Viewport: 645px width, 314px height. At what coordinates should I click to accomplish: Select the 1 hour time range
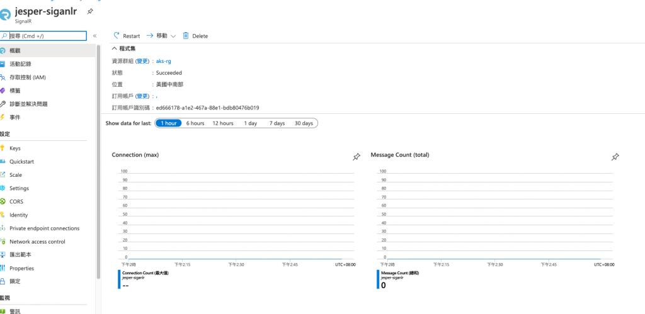click(169, 123)
